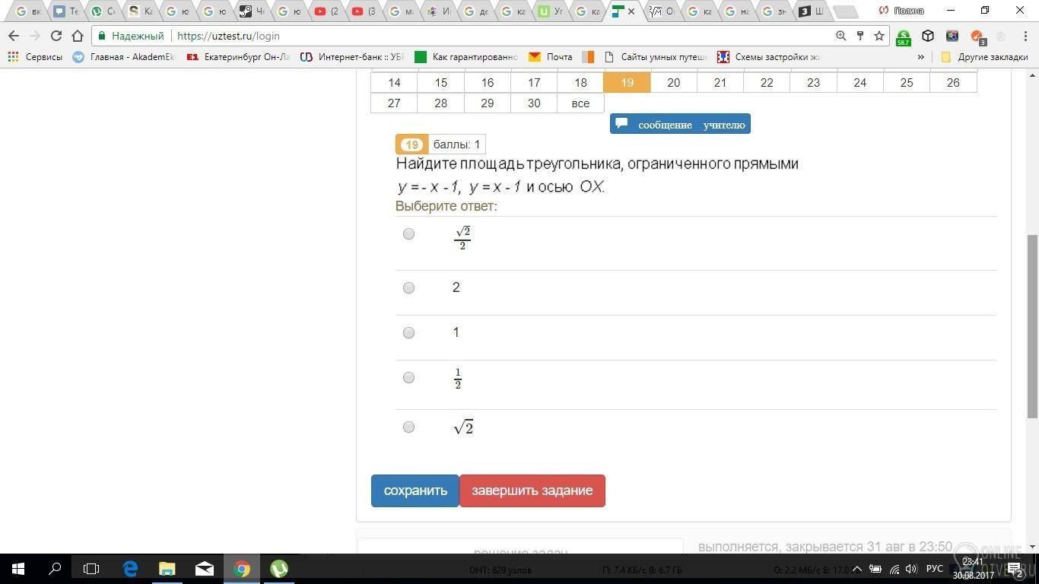This screenshot has width=1039, height=584.
Task: Open the uTorrent icon in taskbar
Action: click(x=279, y=568)
